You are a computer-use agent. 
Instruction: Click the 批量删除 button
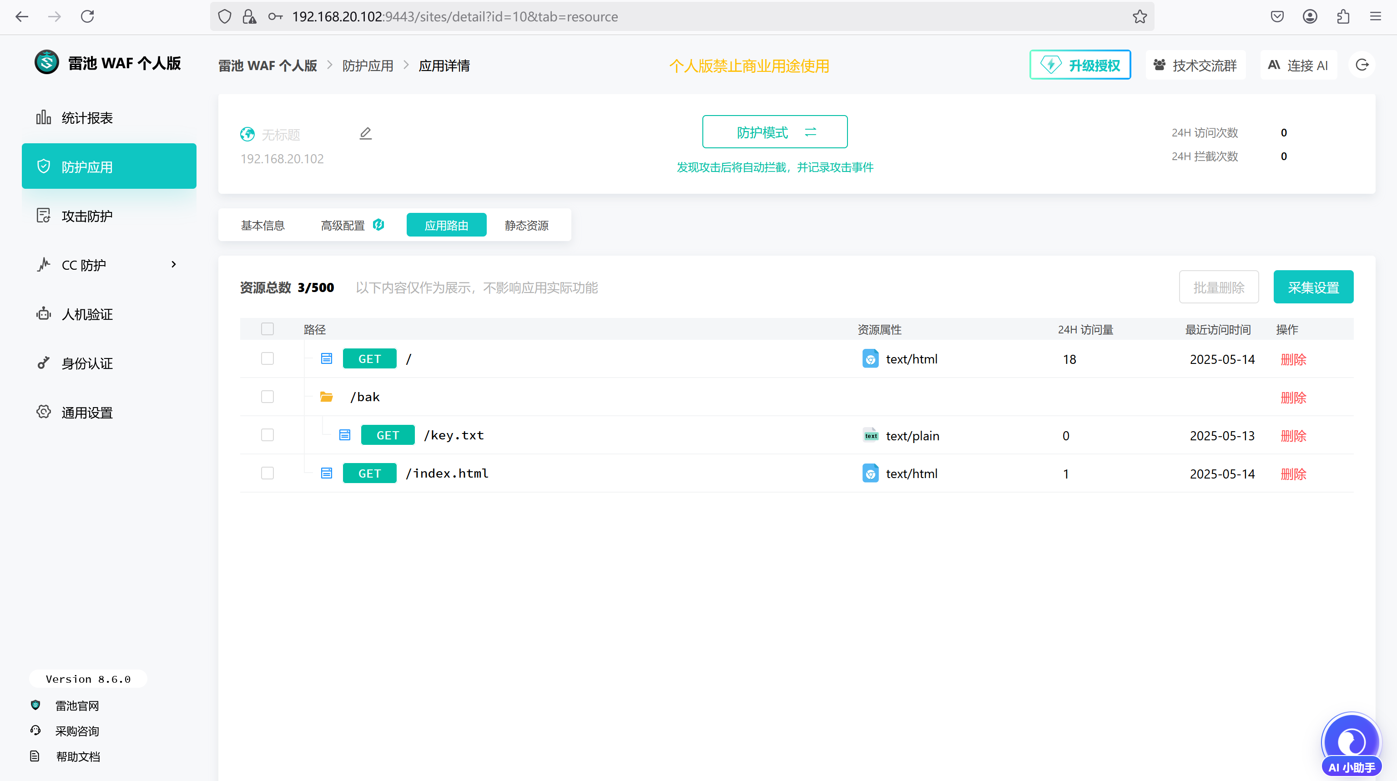pos(1219,287)
